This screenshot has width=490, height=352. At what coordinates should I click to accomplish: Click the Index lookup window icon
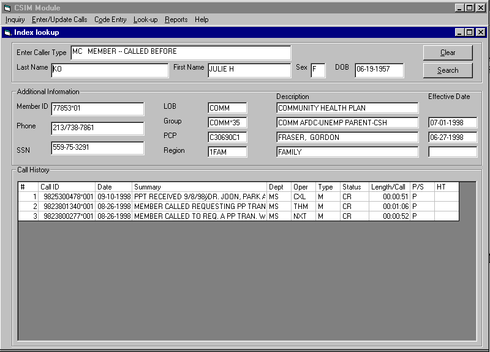point(7,32)
